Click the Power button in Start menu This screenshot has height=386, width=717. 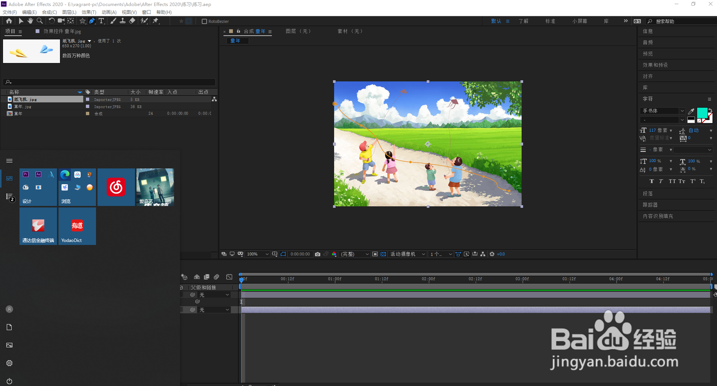click(9, 381)
